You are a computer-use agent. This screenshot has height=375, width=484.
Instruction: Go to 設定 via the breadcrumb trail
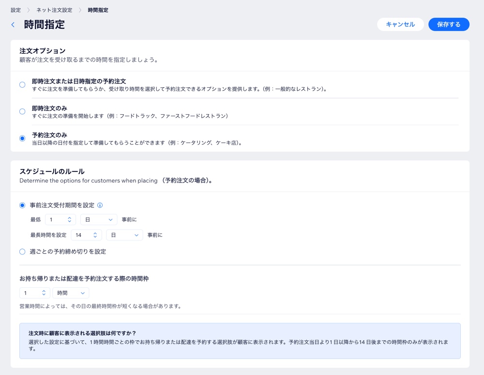(x=15, y=9)
